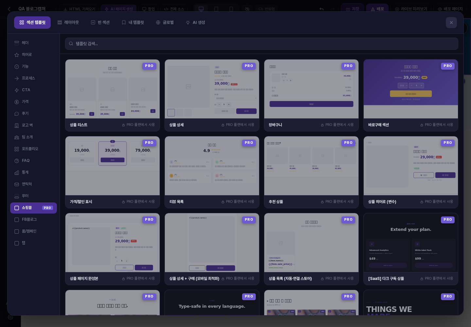The height and width of the screenshot is (327, 471).
Task: Open the 후기 reviews category
Action: [x=33, y=113]
